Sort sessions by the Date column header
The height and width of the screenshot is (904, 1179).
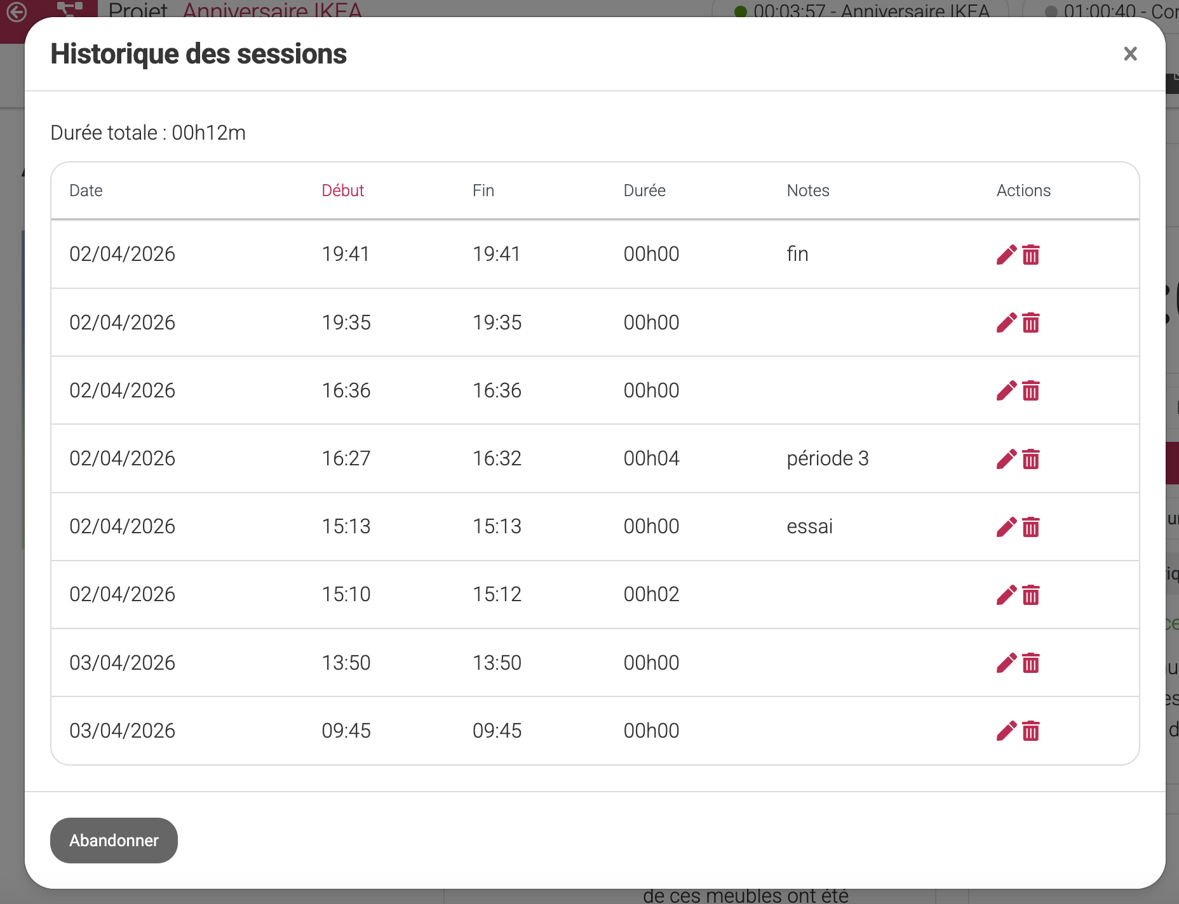pyautogui.click(x=86, y=190)
